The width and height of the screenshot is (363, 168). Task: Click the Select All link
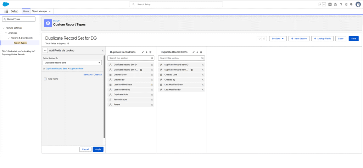[x=88, y=74]
